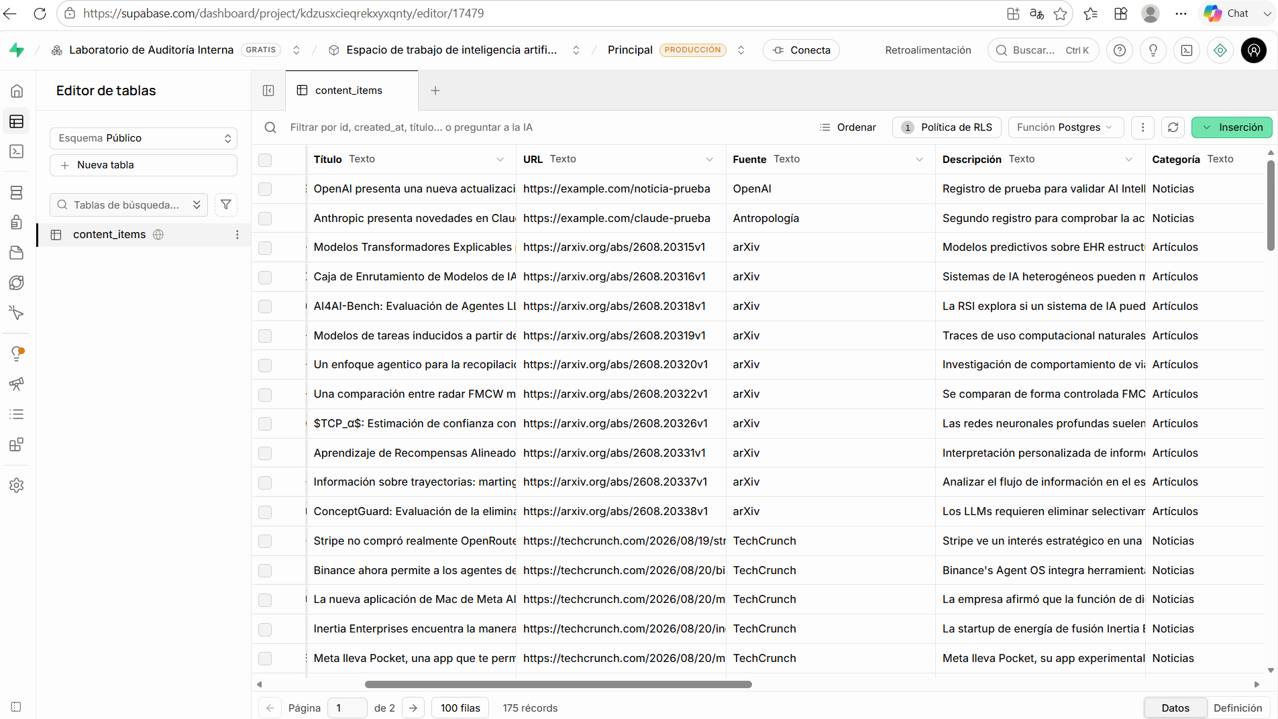1278x719 pixels.
Task: Open SQL Editor sidebar icon
Action: [17, 152]
